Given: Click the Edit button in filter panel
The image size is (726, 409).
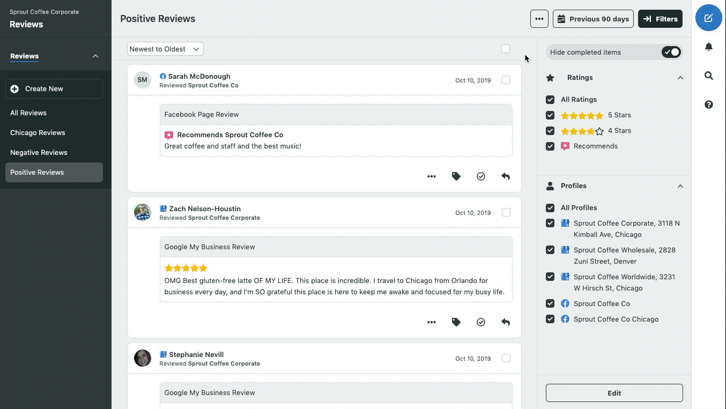Looking at the screenshot, I should 614,393.
